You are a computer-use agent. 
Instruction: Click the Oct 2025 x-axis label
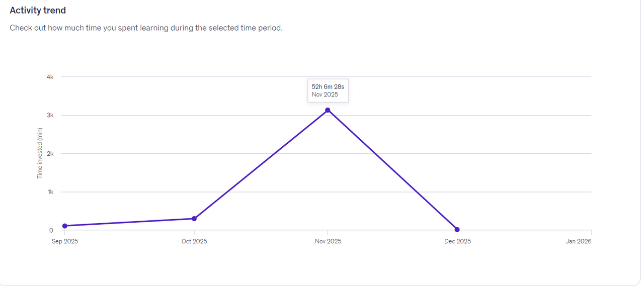(x=194, y=241)
